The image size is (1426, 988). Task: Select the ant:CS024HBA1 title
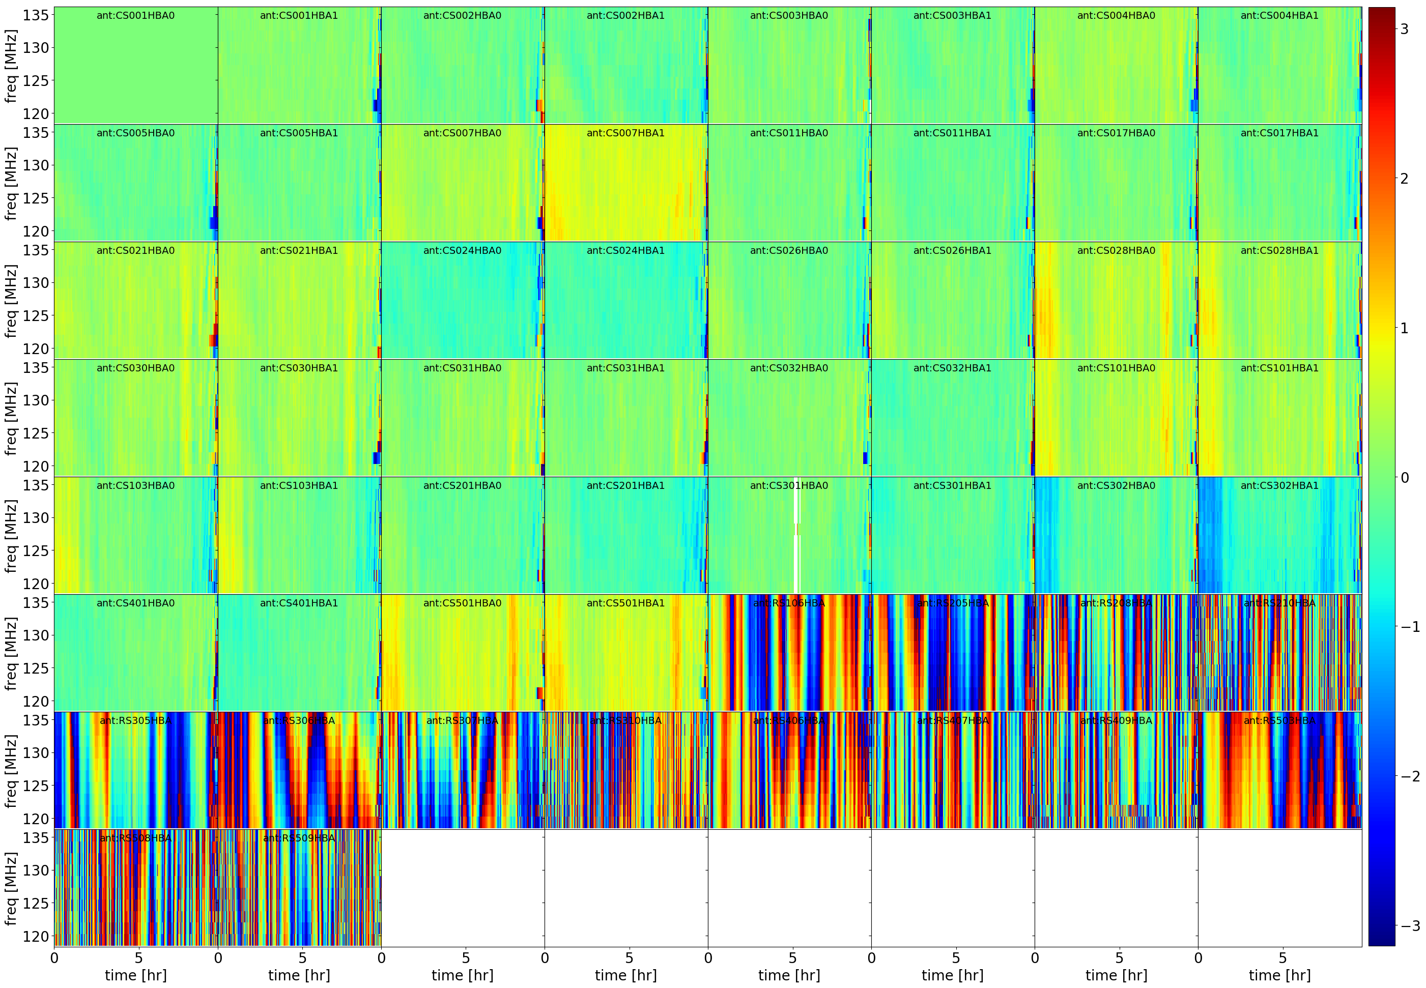pos(626,251)
